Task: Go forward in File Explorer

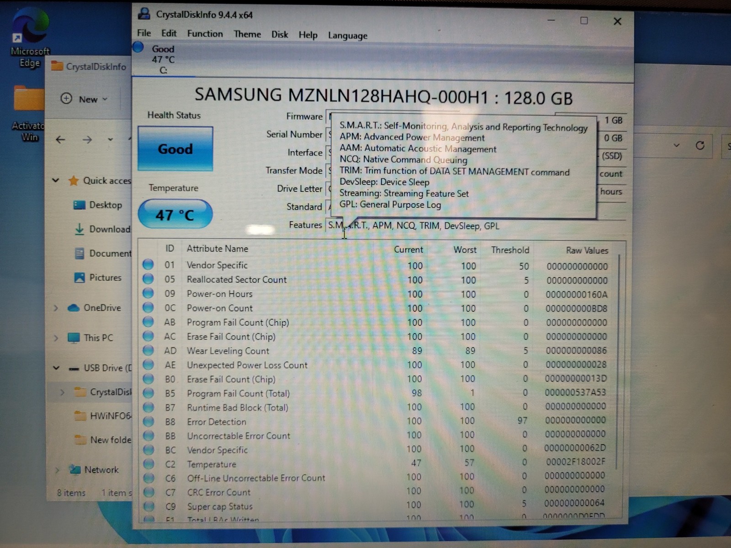Action: [87, 140]
